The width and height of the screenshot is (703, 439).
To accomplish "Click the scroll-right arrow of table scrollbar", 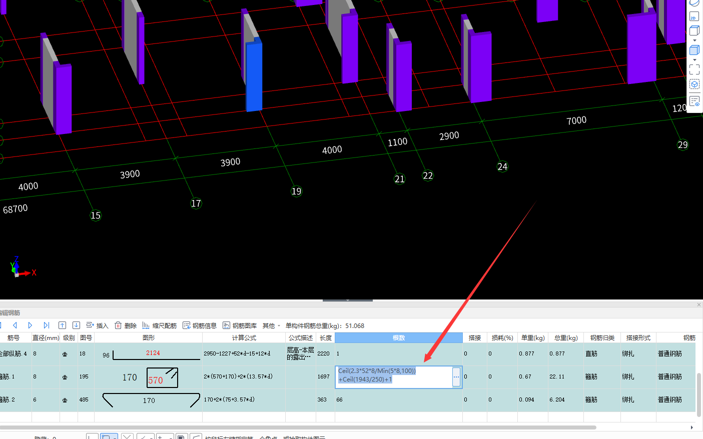I will [692, 427].
